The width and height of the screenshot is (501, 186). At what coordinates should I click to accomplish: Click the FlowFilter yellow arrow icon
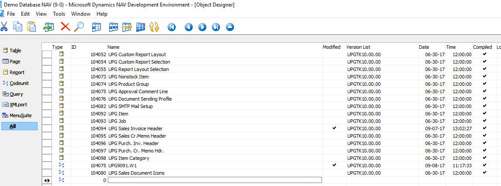(127, 27)
